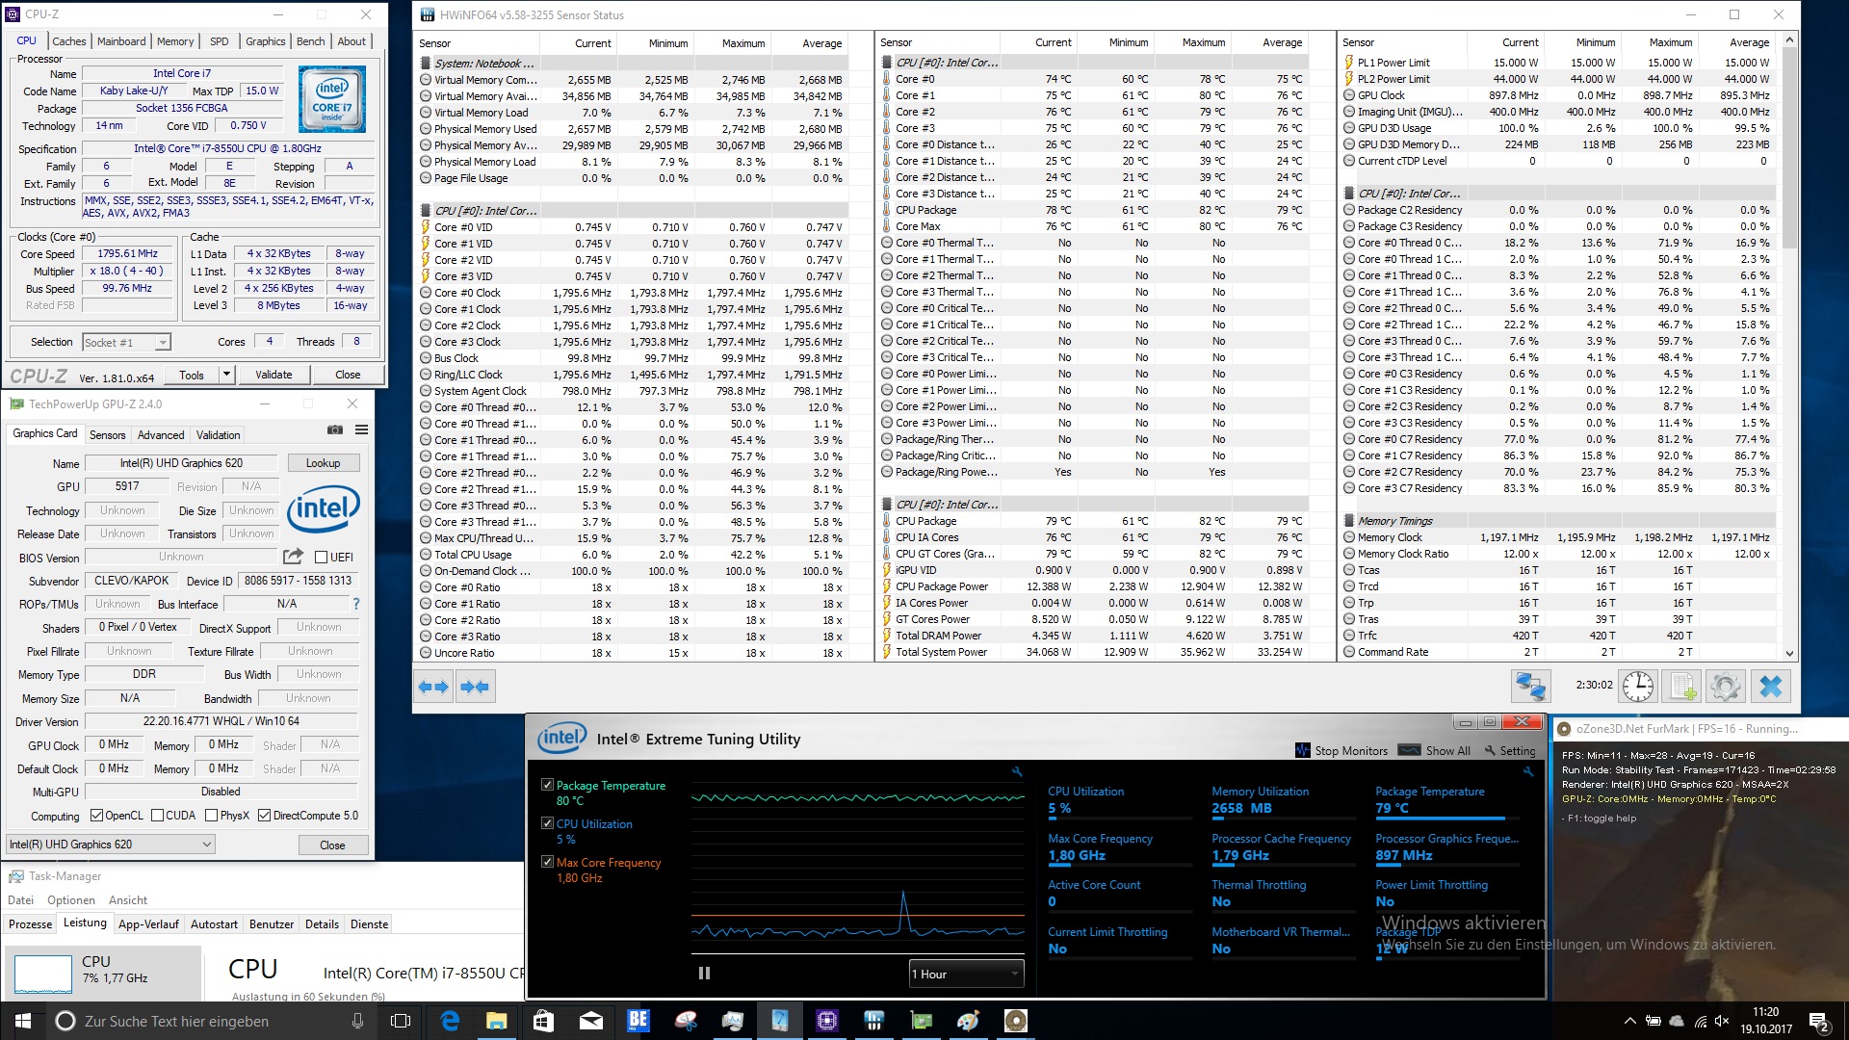Viewport: 1849px width, 1040px height.
Task: Click the FurMark taskbar icon
Action: 1015,1021
